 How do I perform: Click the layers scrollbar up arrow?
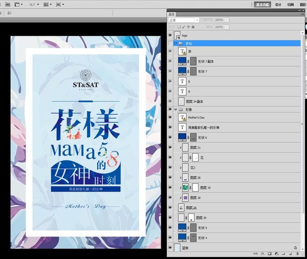pos(303,32)
